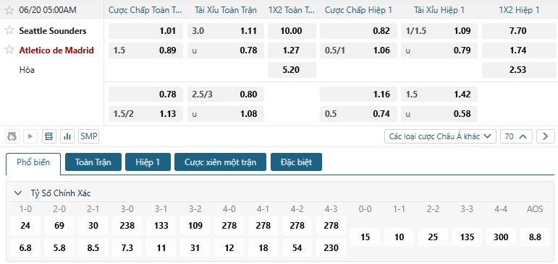Screen dimensions: 558x264
Task: Select draw full-time odds 5.20
Action: (292, 70)
